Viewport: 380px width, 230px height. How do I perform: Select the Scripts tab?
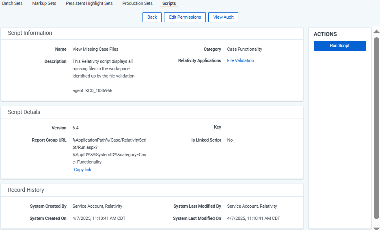169,3
